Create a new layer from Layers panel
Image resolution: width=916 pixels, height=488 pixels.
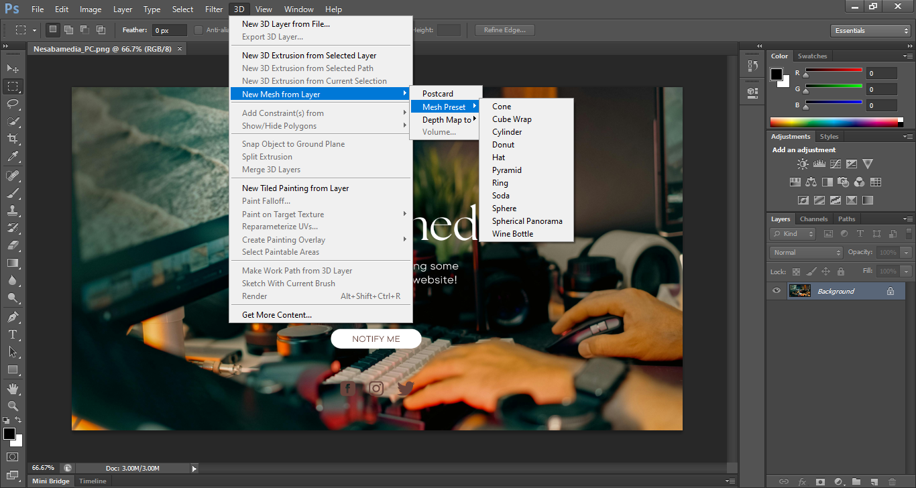[x=874, y=481]
